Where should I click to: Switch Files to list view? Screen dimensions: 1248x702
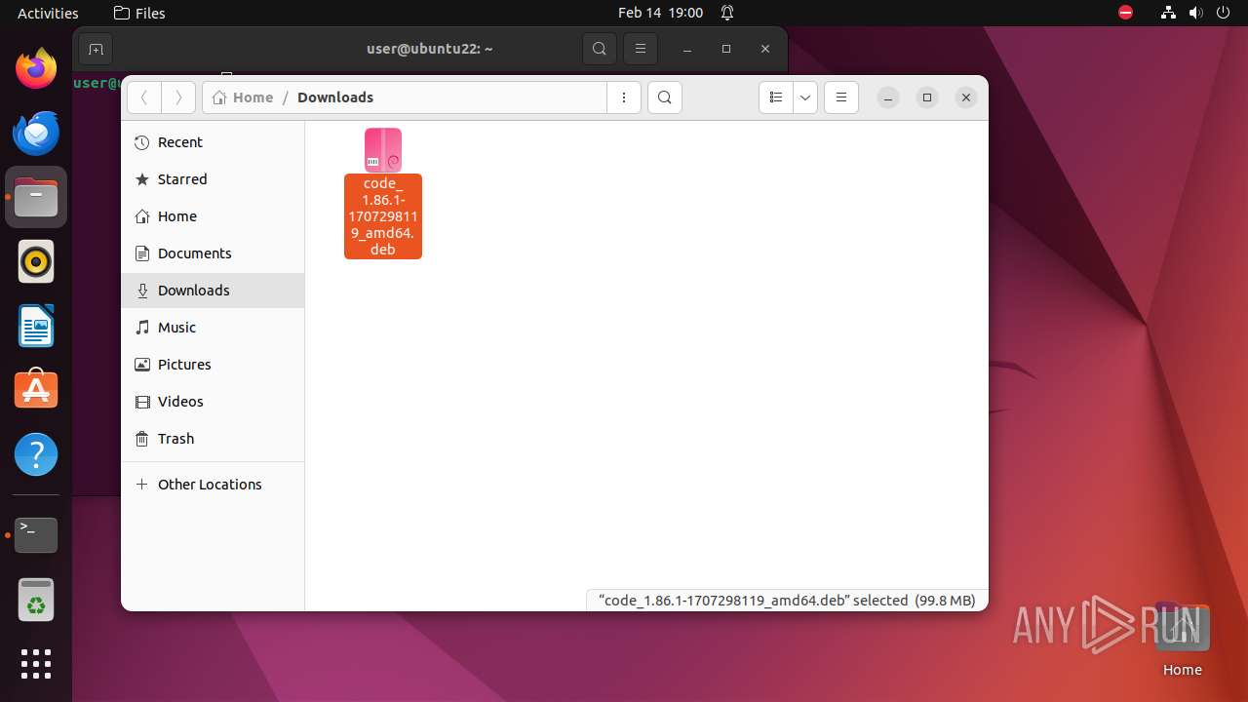(776, 97)
